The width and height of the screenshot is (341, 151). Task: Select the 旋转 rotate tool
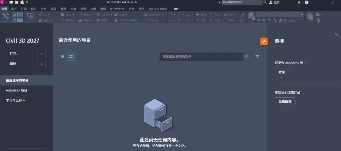(215, 15)
